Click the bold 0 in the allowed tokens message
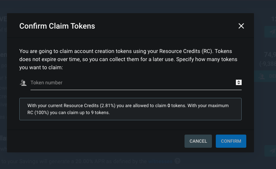The height and width of the screenshot is (169, 276). [169, 106]
